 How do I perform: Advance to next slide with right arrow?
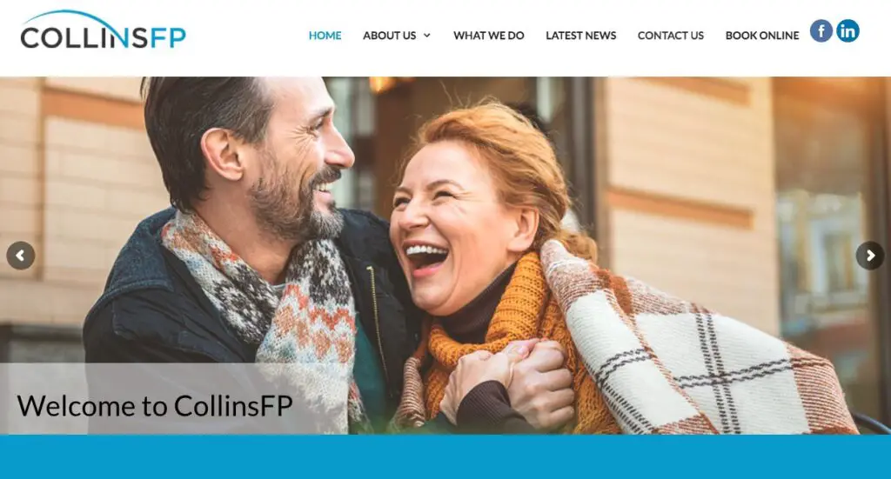pos(870,256)
